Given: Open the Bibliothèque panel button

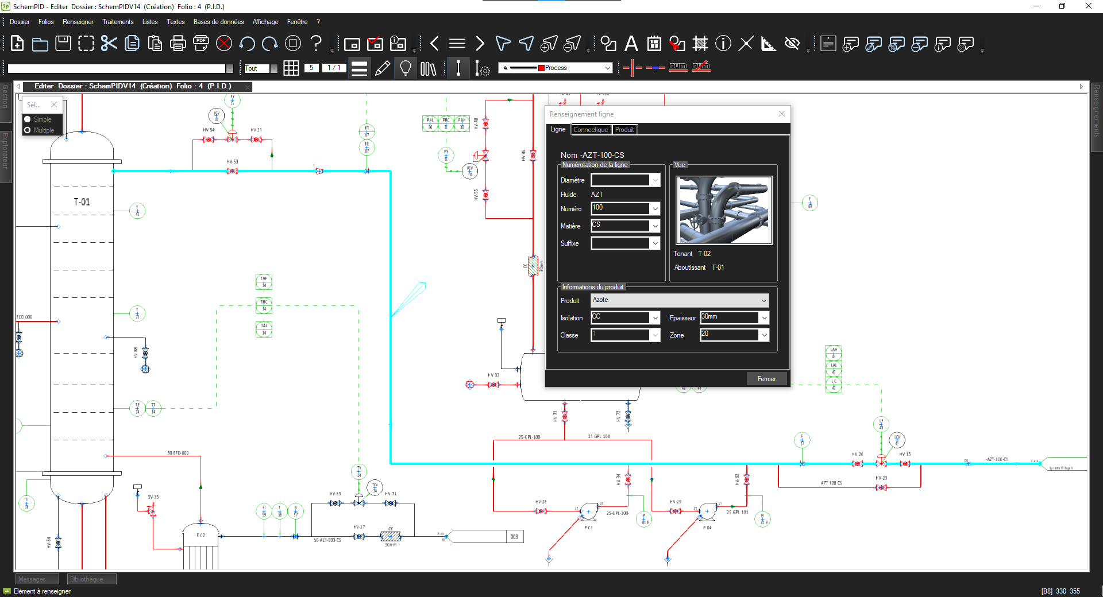Looking at the screenshot, I should (x=91, y=579).
